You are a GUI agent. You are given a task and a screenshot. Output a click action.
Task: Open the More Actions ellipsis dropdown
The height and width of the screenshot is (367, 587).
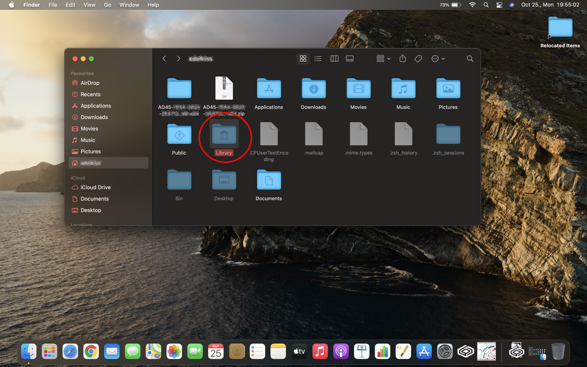click(438, 59)
